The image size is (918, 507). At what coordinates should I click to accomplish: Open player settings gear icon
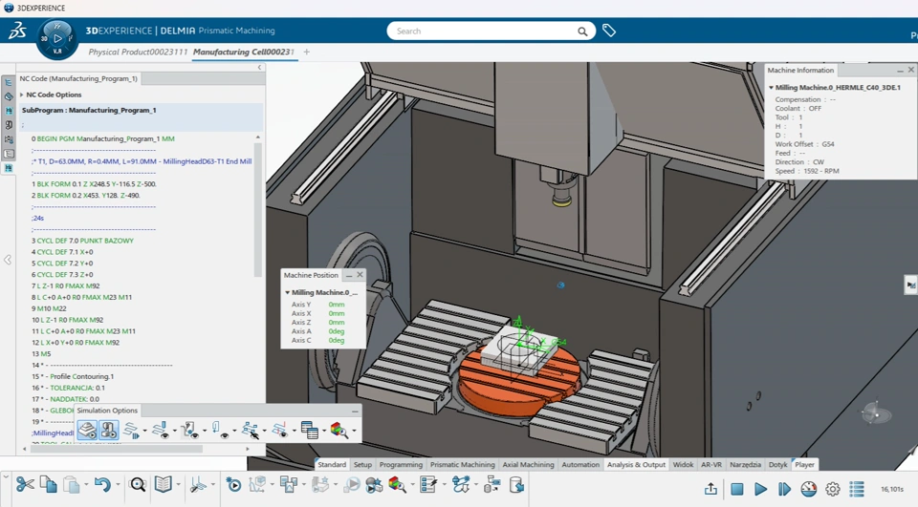833,488
